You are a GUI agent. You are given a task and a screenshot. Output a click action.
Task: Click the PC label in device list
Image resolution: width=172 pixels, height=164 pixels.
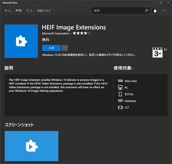pyautogui.click(x=126, y=88)
